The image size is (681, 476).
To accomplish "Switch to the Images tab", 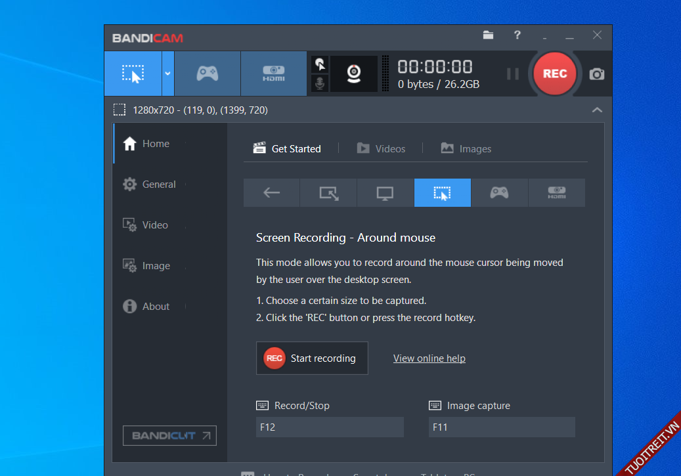I will [x=466, y=149].
